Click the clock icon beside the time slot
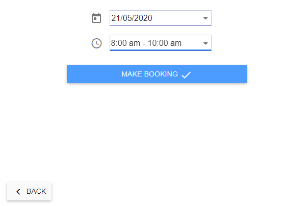The width and height of the screenshot is (286, 206). [x=96, y=43]
